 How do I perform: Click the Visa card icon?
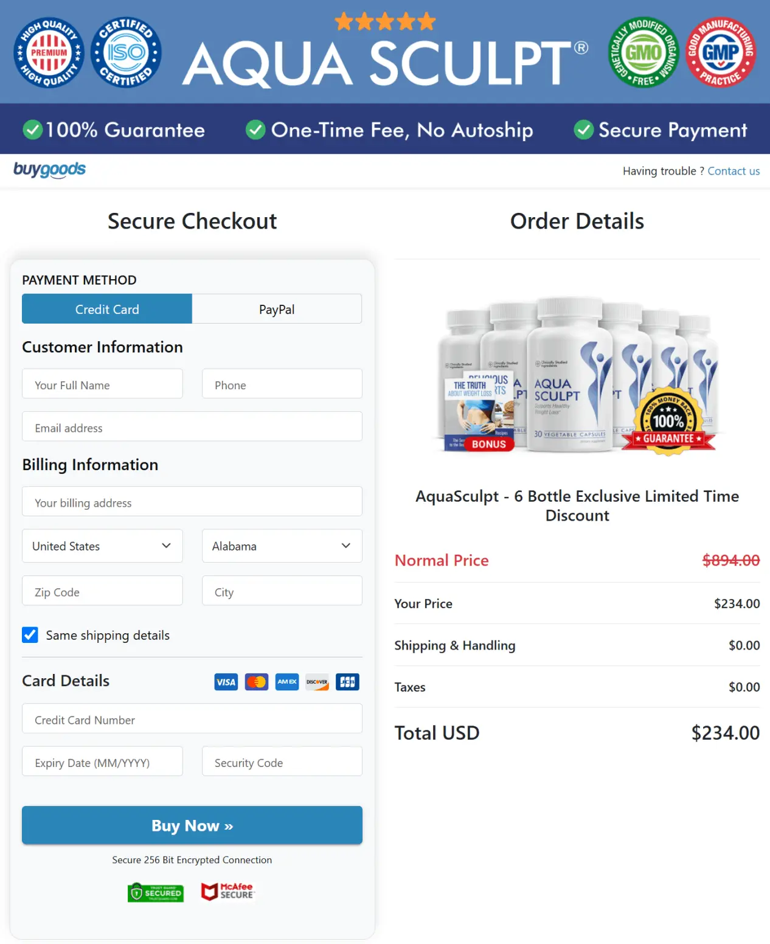pos(226,682)
